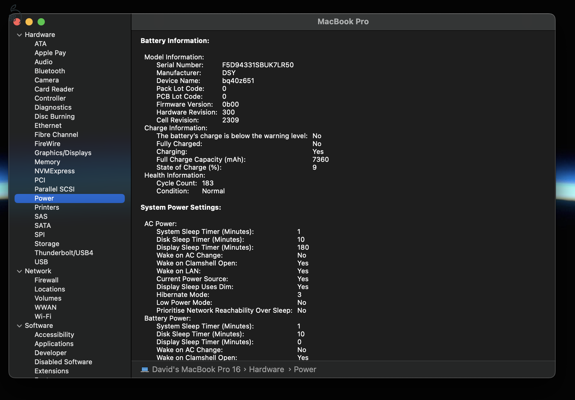Image resolution: width=575 pixels, height=400 pixels.
Task: Select Disabled Software in the sidebar
Action: click(63, 362)
